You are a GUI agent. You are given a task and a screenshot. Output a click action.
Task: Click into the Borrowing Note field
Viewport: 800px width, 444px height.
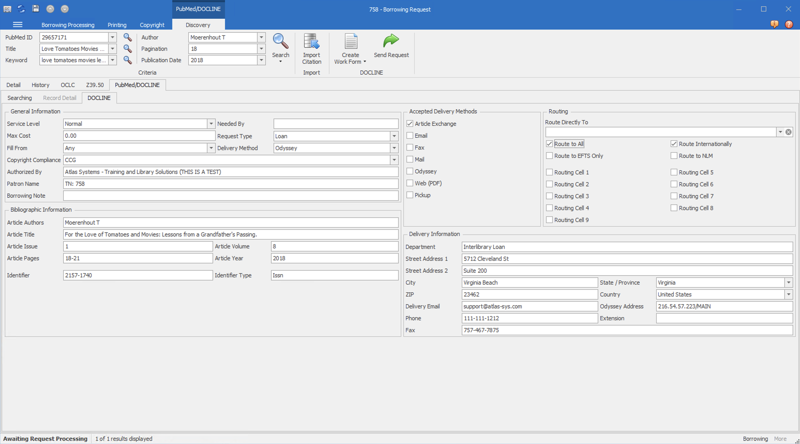tap(230, 196)
